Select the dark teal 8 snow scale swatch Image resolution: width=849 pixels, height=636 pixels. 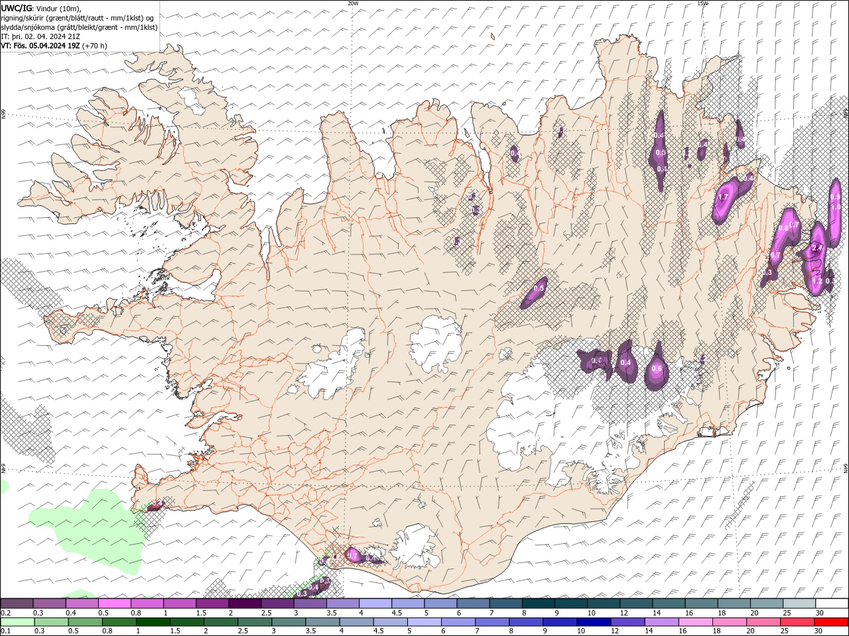click(x=539, y=604)
